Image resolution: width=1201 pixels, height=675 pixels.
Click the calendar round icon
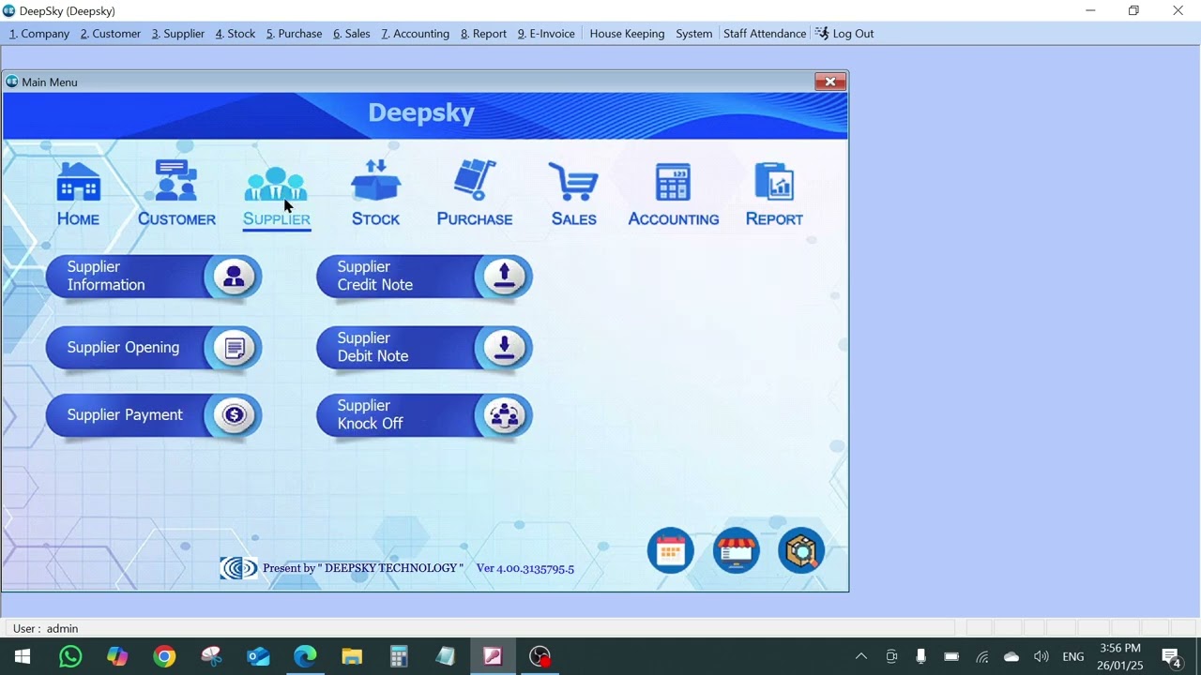(x=670, y=551)
